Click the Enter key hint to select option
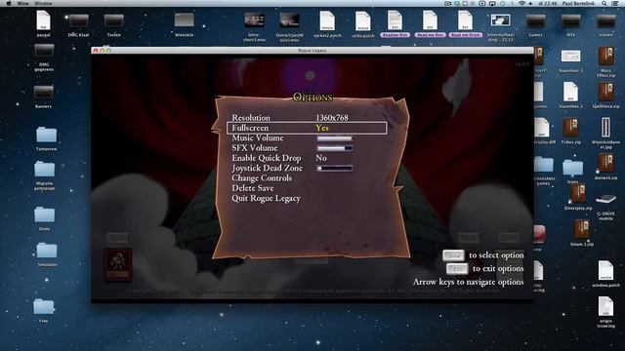 [x=453, y=255]
